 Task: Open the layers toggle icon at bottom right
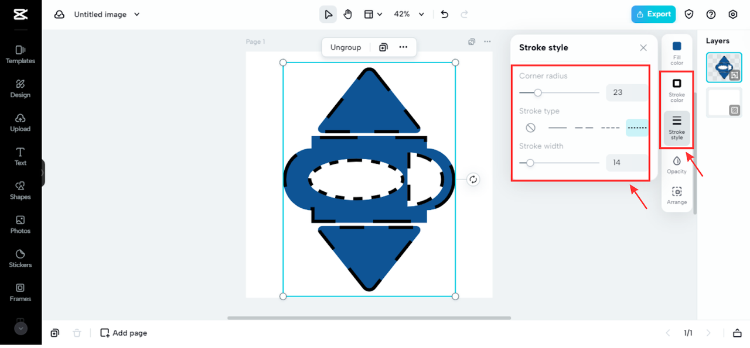pos(737,333)
